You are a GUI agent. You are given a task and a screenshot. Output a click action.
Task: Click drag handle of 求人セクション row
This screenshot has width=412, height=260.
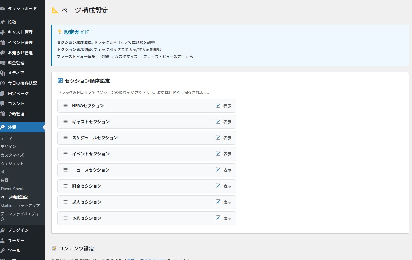pyautogui.click(x=66, y=202)
